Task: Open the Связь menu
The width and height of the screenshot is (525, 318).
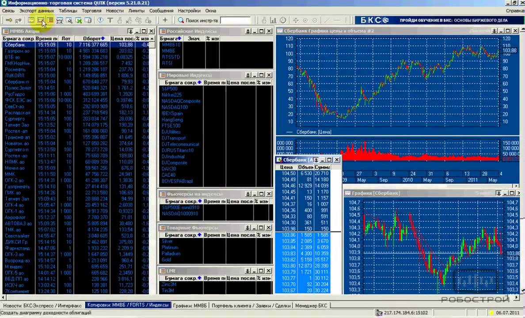Action: click(8, 11)
